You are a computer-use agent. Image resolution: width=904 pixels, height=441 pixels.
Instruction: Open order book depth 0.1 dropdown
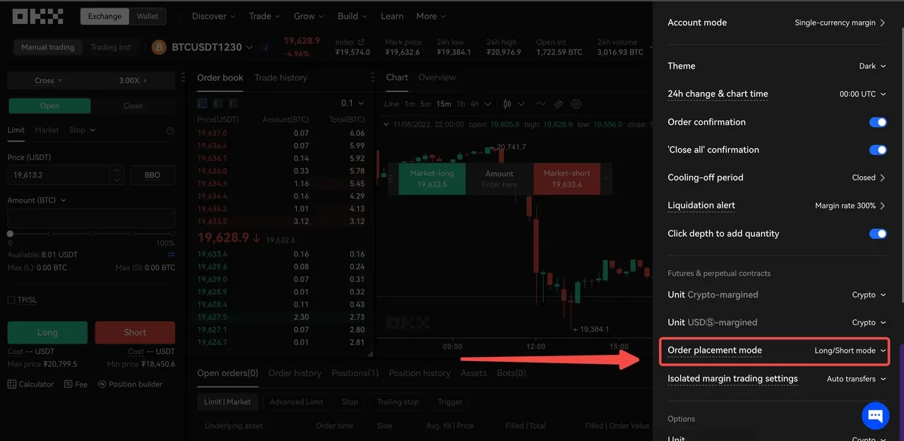pyautogui.click(x=352, y=103)
